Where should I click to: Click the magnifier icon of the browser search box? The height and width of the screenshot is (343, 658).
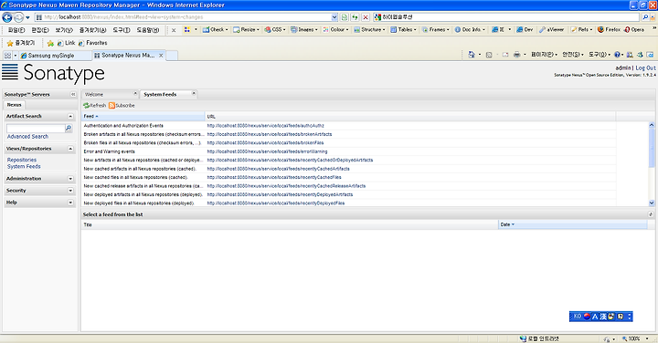(x=645, y=17)
